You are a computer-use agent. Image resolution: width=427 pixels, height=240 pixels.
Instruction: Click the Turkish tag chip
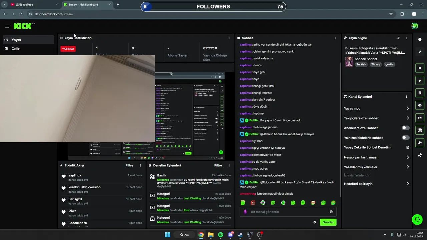[x=361, y=64]
